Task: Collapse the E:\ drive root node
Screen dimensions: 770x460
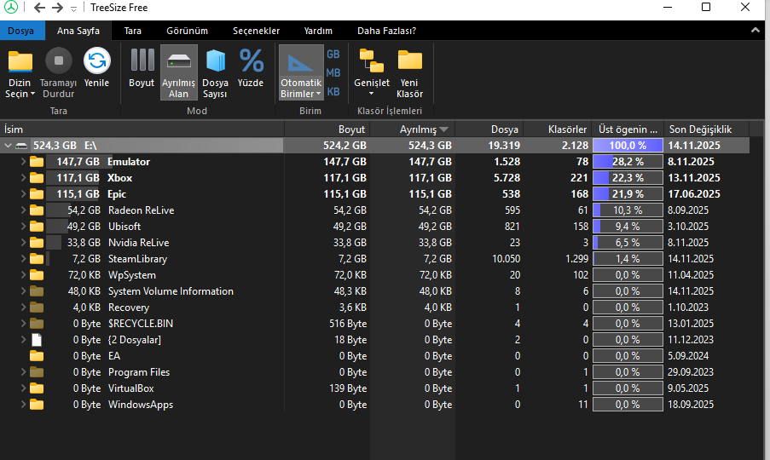Action: point(8,146)
